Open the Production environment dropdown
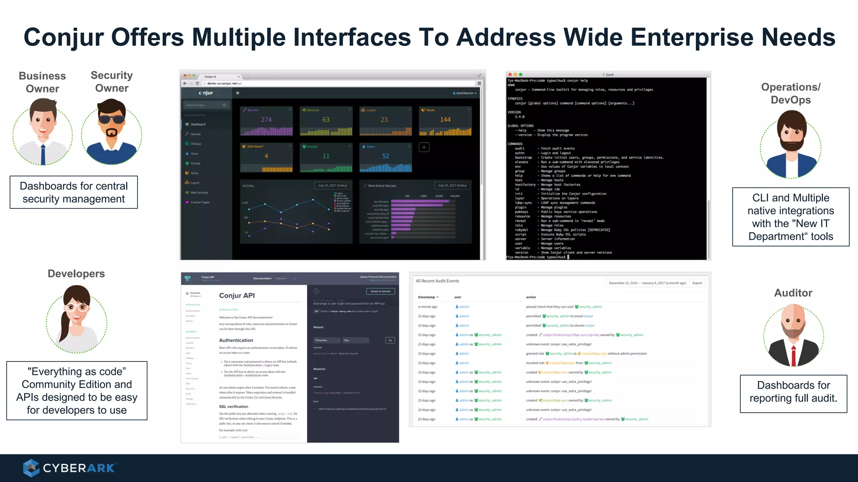The width and height of the screenshot is (858, 482). [327, 340]
